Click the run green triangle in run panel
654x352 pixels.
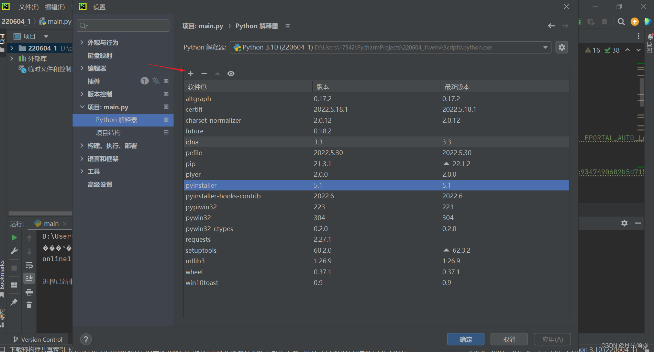(14, 238)
